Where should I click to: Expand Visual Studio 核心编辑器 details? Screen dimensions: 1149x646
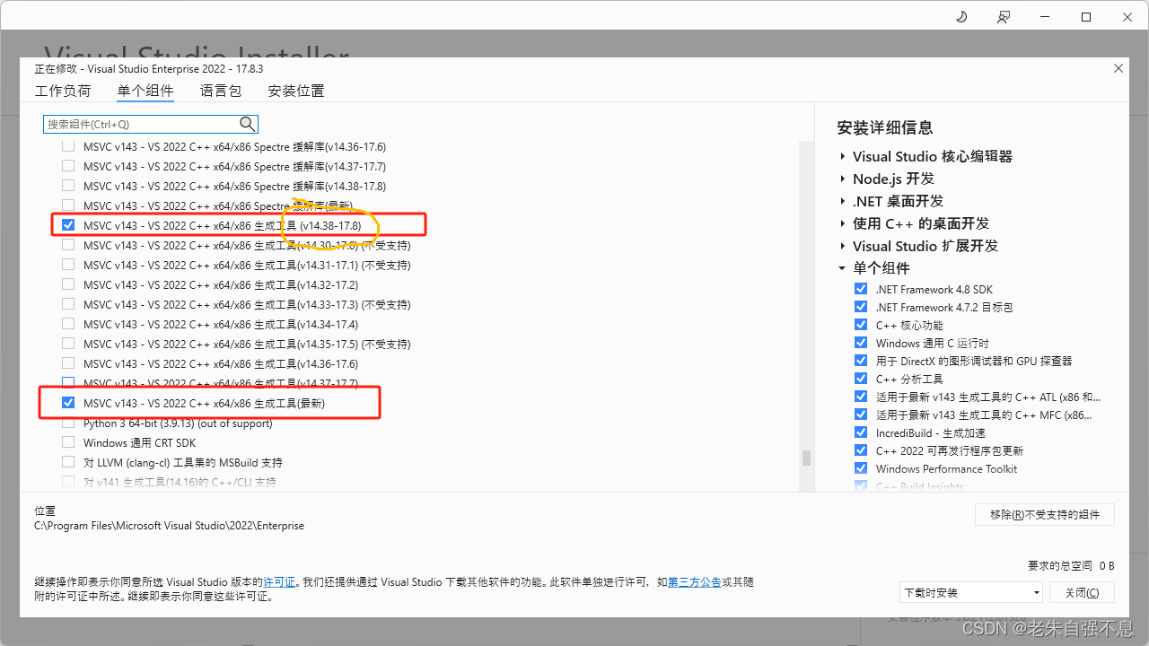coord(842,156)
